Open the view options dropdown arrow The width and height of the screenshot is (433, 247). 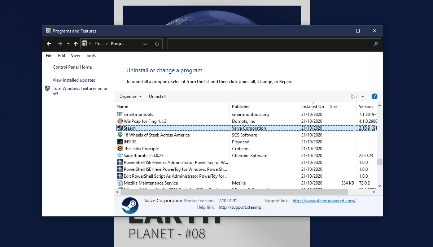click(363, 96)
